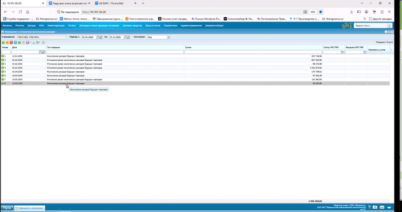This screenshot has height=212, width=402.
Task: Click the magnifier search button in header
Action: point(389,26)
